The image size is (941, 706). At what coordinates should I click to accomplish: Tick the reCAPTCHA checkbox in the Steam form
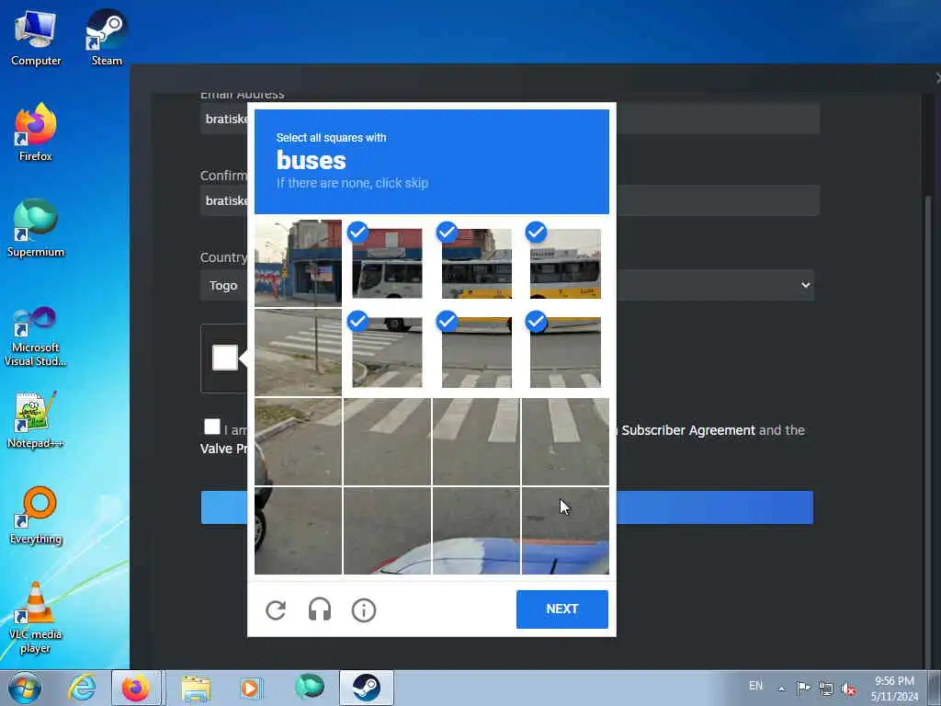point(225,358)
